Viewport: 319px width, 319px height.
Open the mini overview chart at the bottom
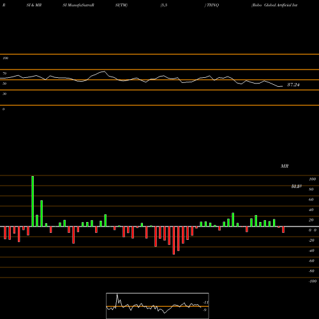(x=158, y=306)
